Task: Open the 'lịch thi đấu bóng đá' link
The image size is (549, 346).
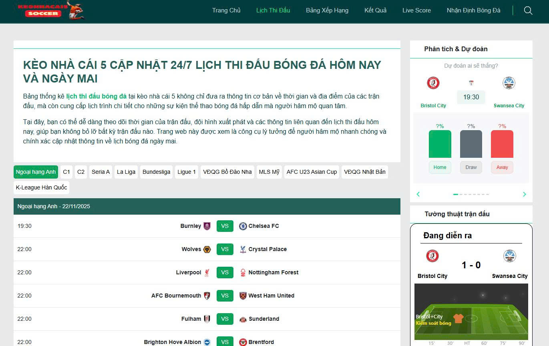Action: pos(96,96)
